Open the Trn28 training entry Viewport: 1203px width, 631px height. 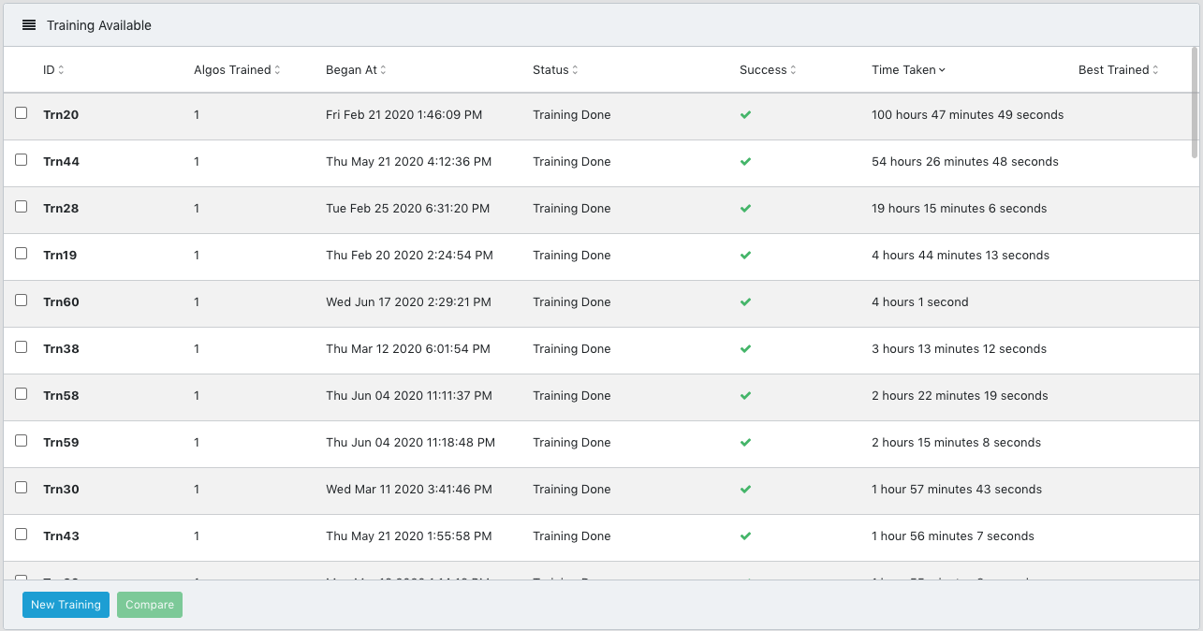(61, 209)
